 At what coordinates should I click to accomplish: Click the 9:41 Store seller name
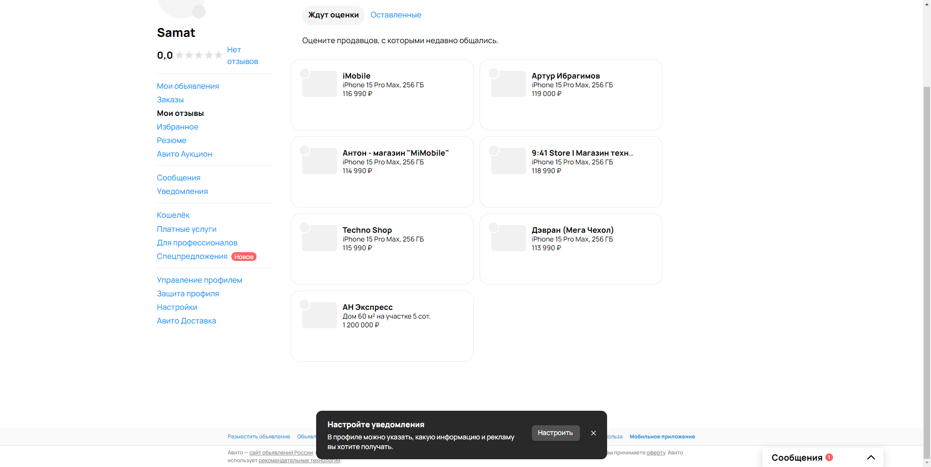click(x=582, y=153)
